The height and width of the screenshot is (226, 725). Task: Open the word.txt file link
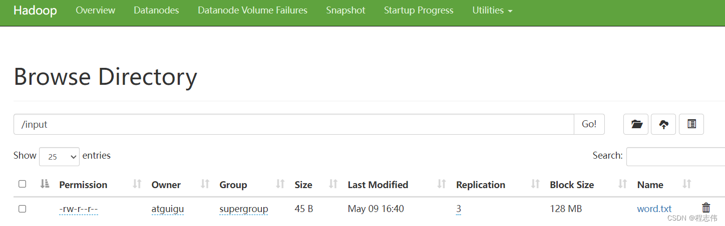(654, 209)
